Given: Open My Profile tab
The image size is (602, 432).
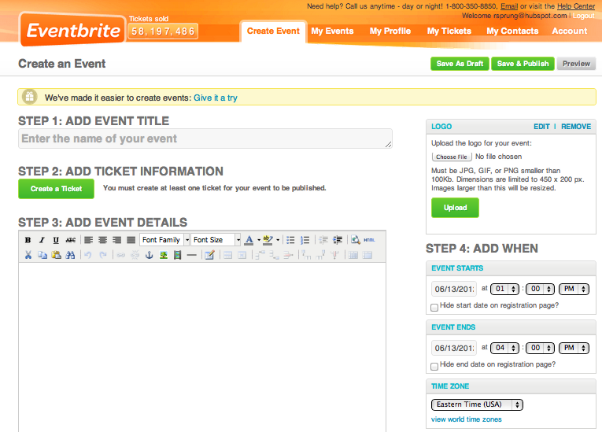Looking at the screenshot, I should (390, 31).
